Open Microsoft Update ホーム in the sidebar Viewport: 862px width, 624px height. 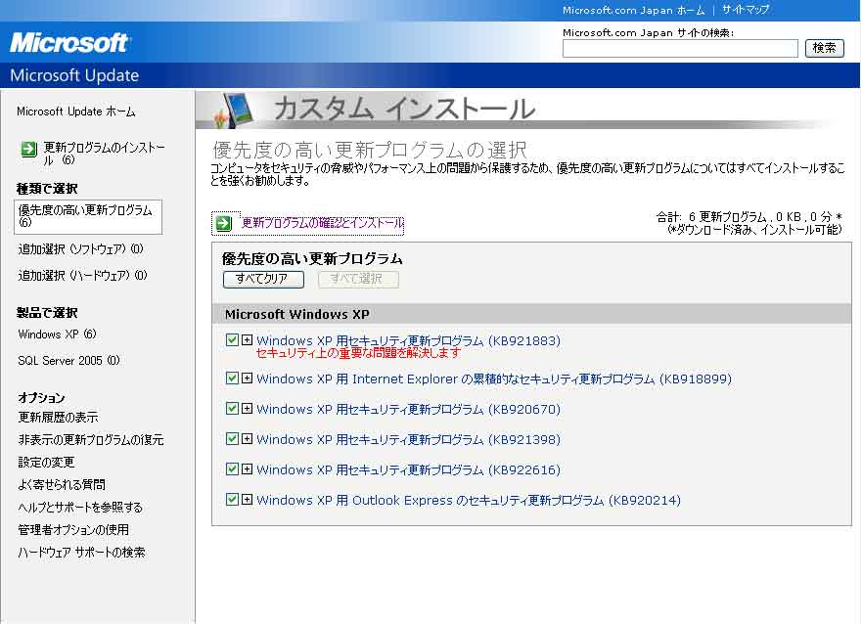[76, 111]
